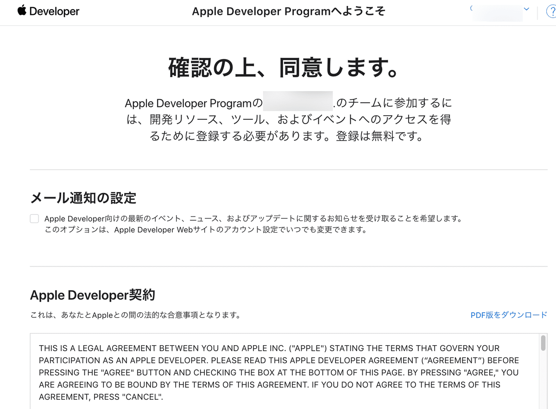This screenshot has width=556, height=409.
Task: Open the help question mark icon
Action: click(x=551, y=12)
